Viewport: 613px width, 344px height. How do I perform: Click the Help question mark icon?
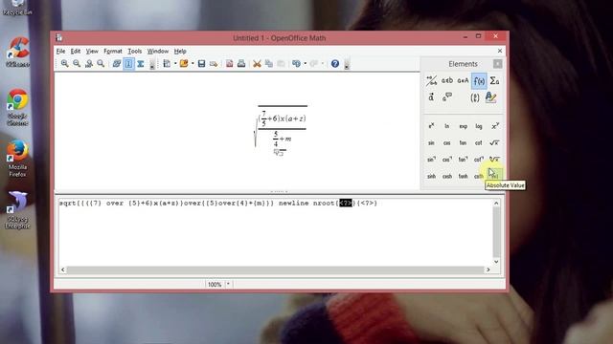[335, 64]
